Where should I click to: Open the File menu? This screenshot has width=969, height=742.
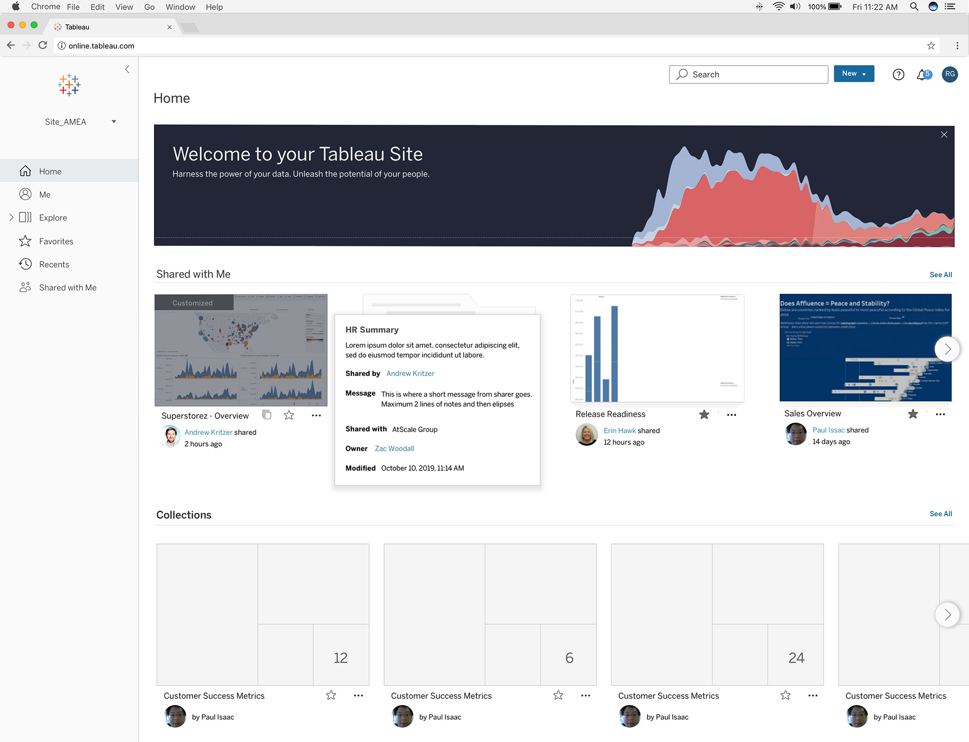73,7
